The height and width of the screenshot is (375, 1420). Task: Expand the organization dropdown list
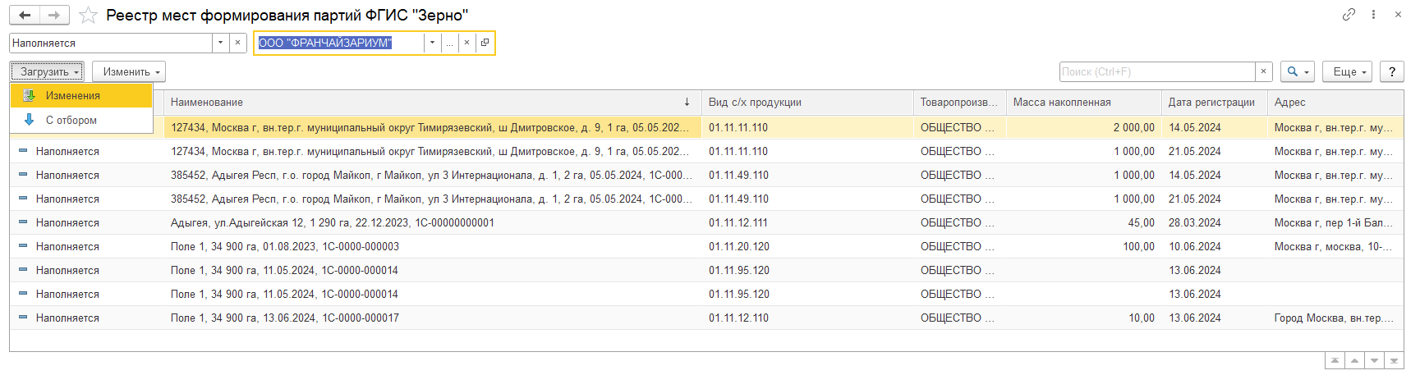click(432, 43)
